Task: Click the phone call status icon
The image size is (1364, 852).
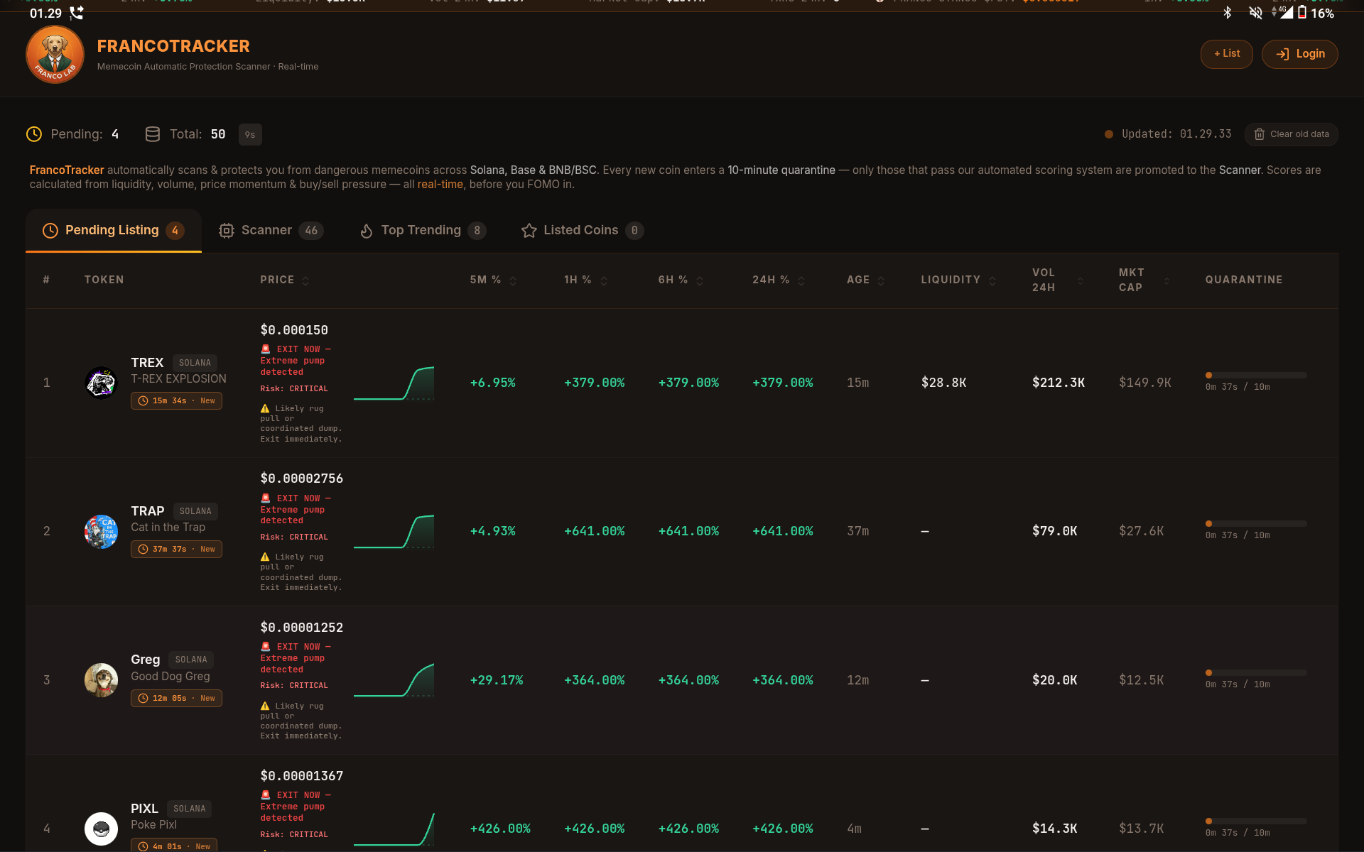Action: (77, 13)
